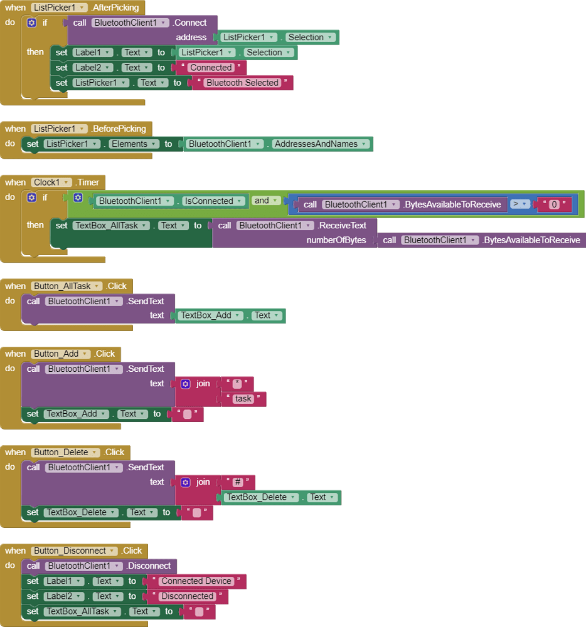Viewport: 586px width, 627px height.
Task: Click the gear mutator on the AfterPicking if block
Action: [x=31, y=22]
